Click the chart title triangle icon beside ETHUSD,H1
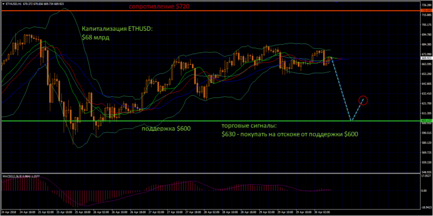The width and height of the screenshot is (433, 216). pos(3,4)
